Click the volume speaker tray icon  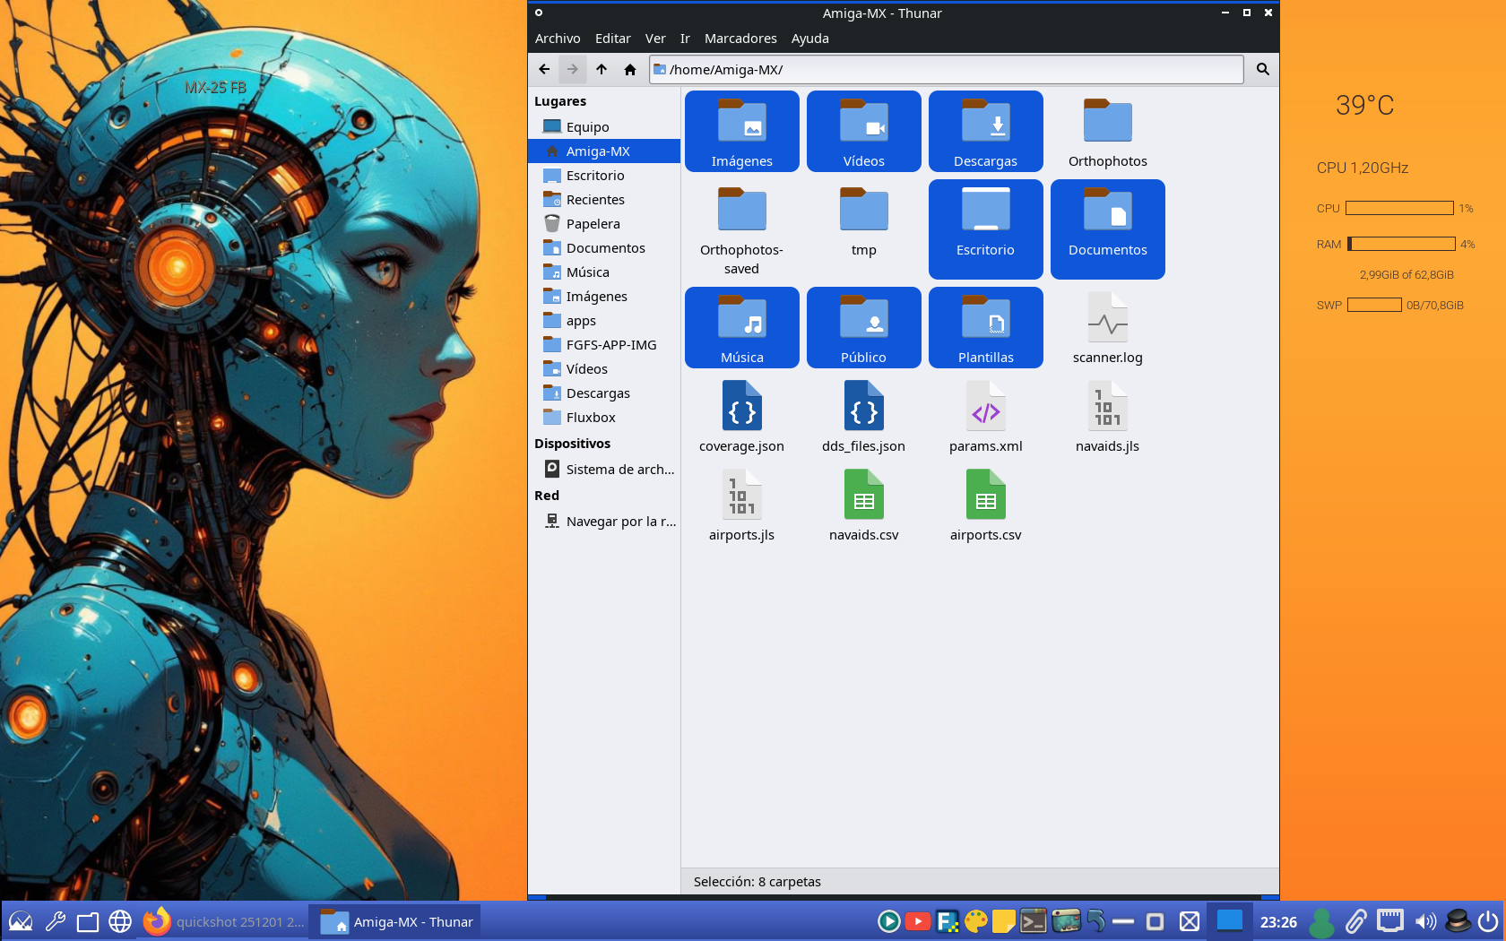tap(1425, 921)
